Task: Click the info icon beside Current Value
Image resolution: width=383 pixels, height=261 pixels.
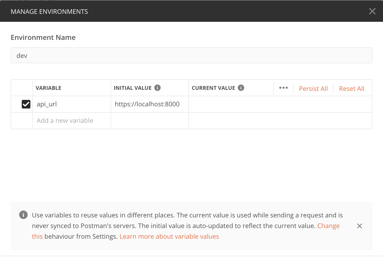Action: (241, 88)
